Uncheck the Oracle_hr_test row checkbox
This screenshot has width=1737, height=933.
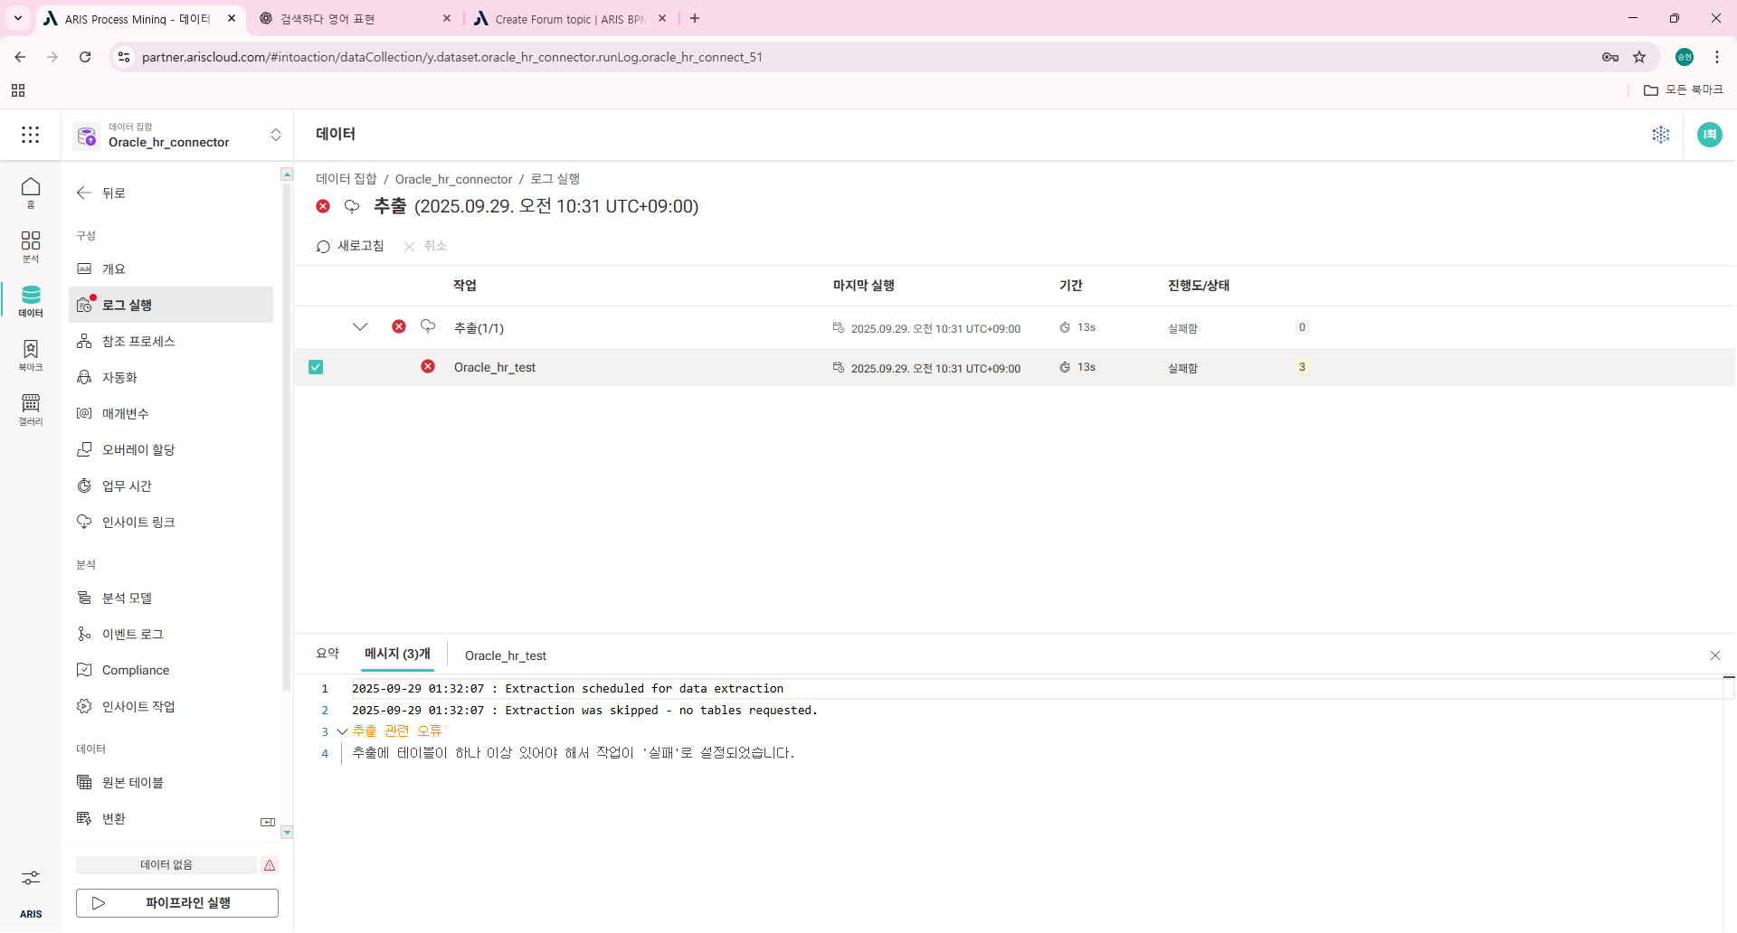click(x=316, y=367)
